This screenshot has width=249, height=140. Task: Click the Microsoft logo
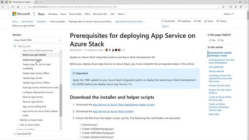coord(21,14)
